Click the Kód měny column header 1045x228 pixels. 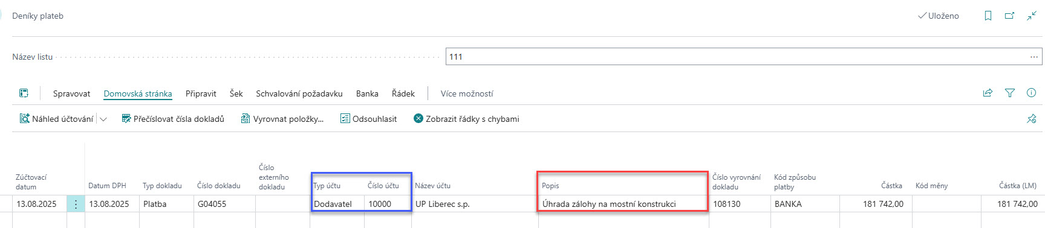coord(931,186)
